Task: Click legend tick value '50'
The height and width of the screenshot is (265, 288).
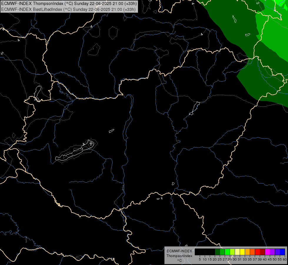Action: pos(275,259)
